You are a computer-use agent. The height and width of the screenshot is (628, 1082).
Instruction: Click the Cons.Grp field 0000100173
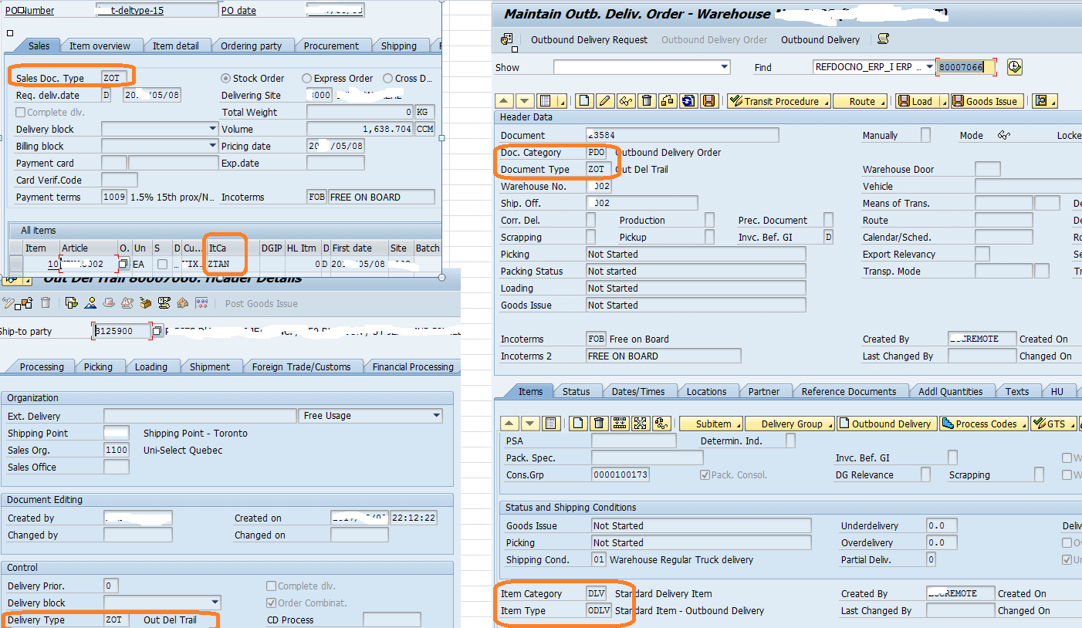click(620, 474)
